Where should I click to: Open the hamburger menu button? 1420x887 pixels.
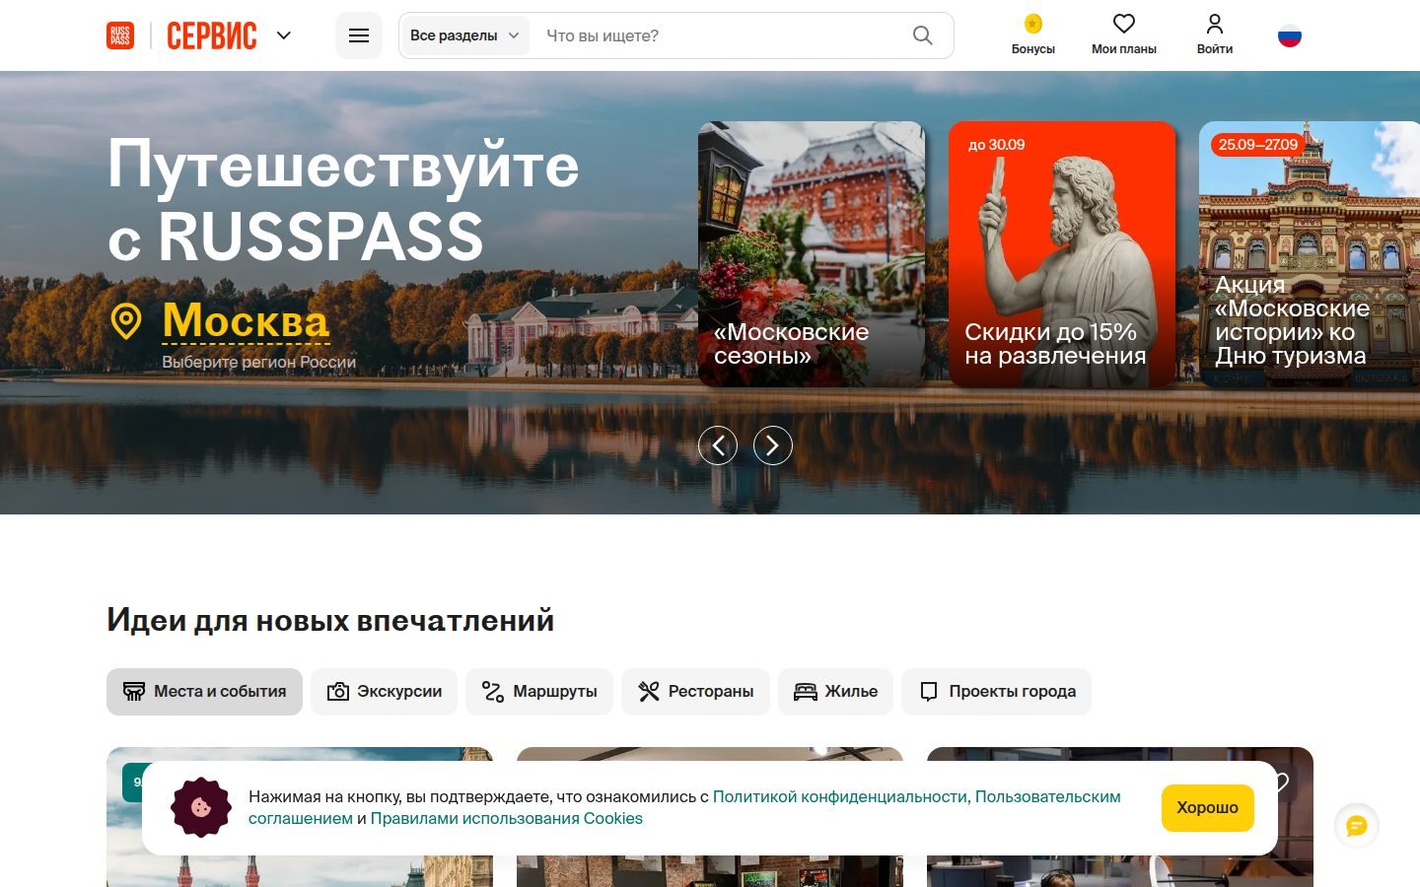(x=359, y=35)
